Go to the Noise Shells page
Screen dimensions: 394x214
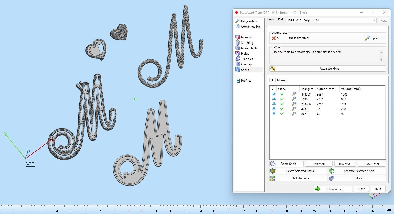pos(246,48)
